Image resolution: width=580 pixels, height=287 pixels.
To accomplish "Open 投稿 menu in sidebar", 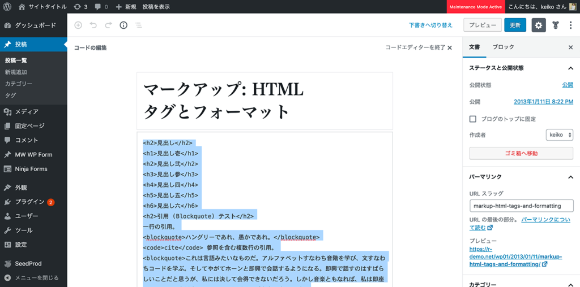I will point(33,45).
